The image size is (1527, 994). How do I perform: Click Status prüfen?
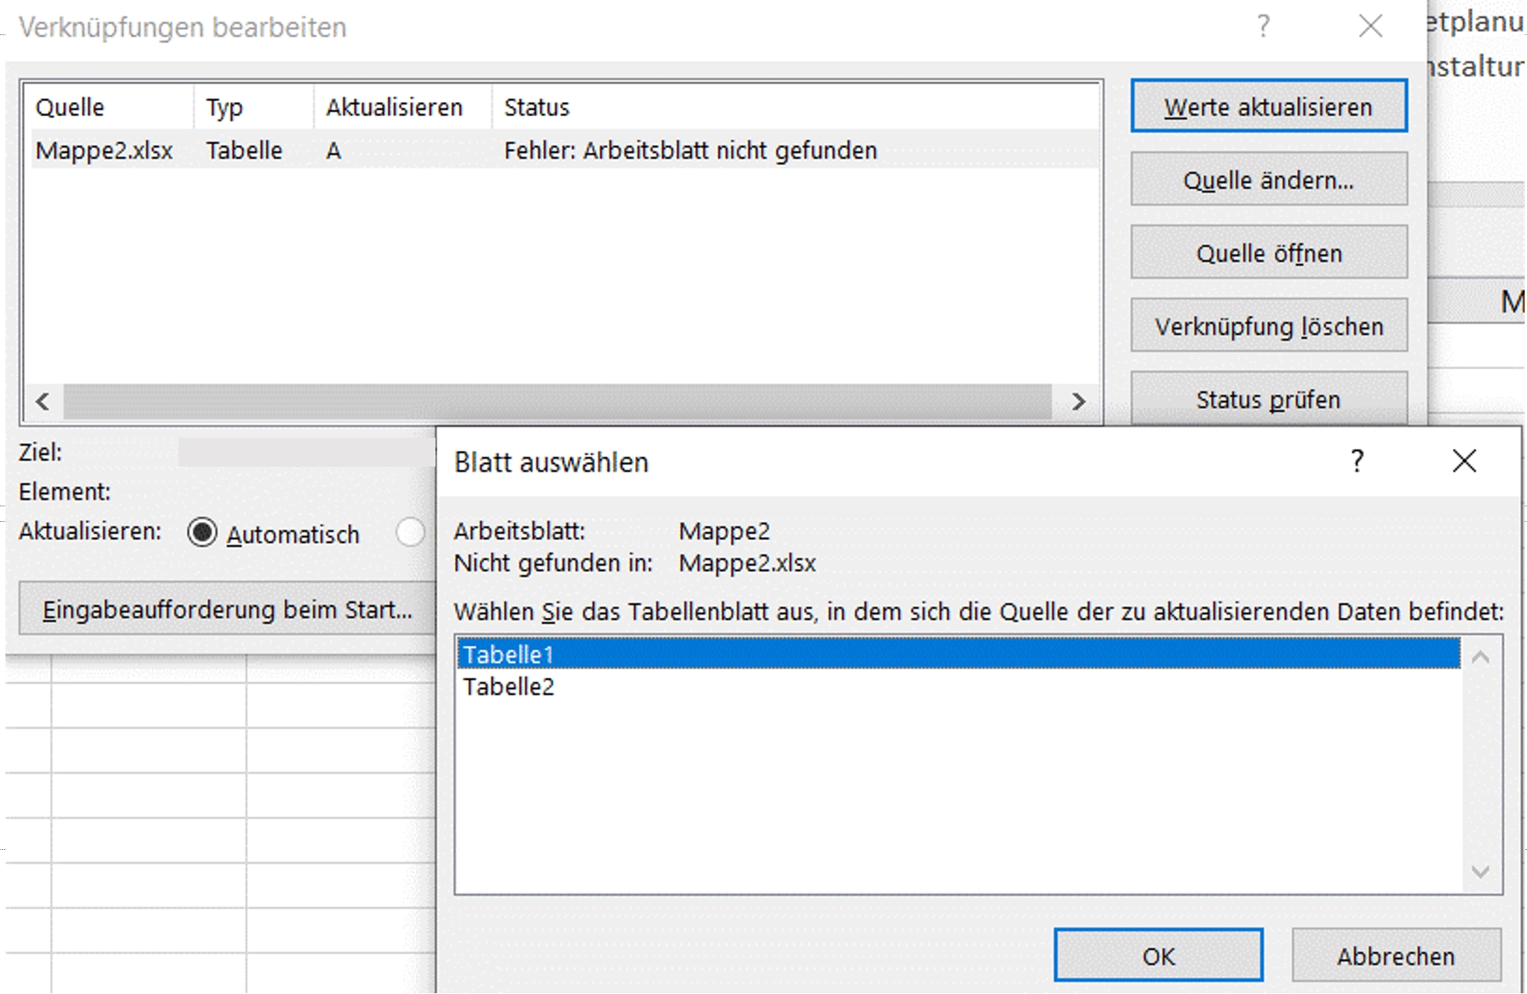pos(1268,399)
